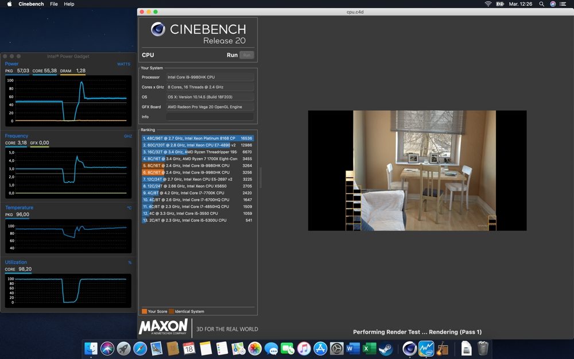Open the App Store Dock icon
This screenshot has width=574, height=359.
[x=320, y=349]
